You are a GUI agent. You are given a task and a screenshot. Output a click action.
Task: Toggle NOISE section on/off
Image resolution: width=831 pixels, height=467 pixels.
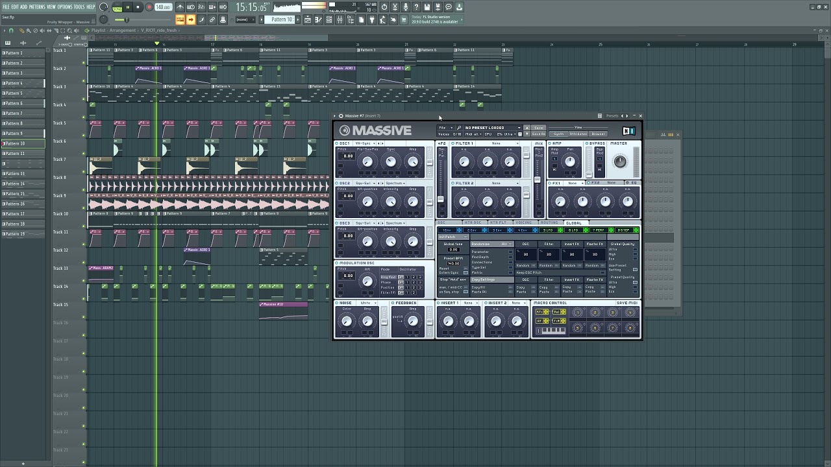[x=336, y=303]
